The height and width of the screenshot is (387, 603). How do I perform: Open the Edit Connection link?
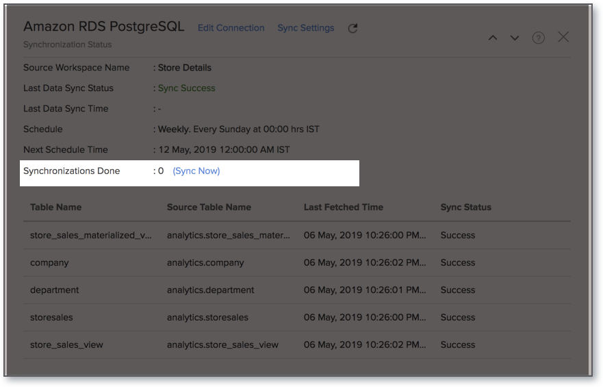pos(231,28)
